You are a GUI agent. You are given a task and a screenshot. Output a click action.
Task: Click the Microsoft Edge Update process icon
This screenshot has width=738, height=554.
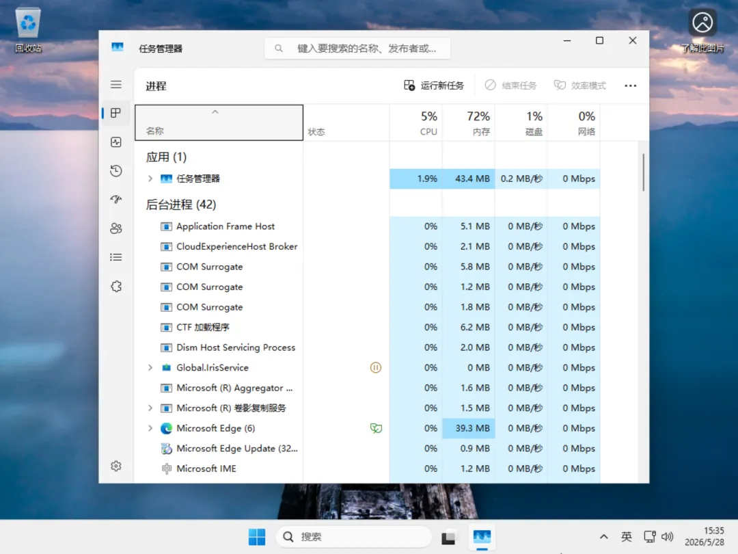(x=166, y=449)
